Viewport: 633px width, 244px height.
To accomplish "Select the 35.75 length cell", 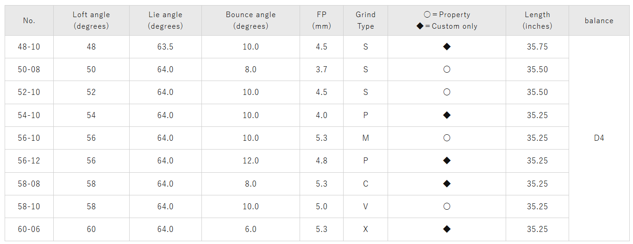I will 537,47.
